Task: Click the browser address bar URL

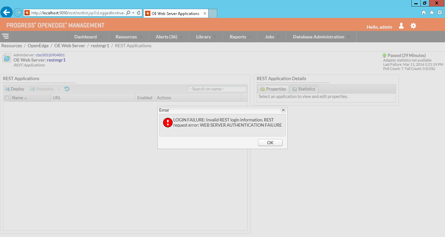Action: (x=78, y=13)
